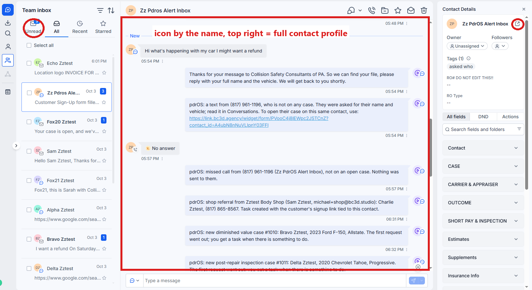Open the Bravo Zztest conversation

tap(67, 244)
